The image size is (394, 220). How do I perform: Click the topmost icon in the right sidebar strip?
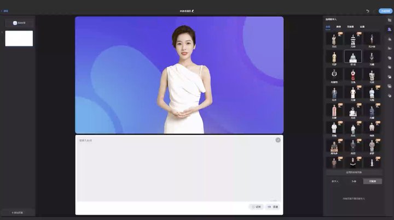(389, 19)
